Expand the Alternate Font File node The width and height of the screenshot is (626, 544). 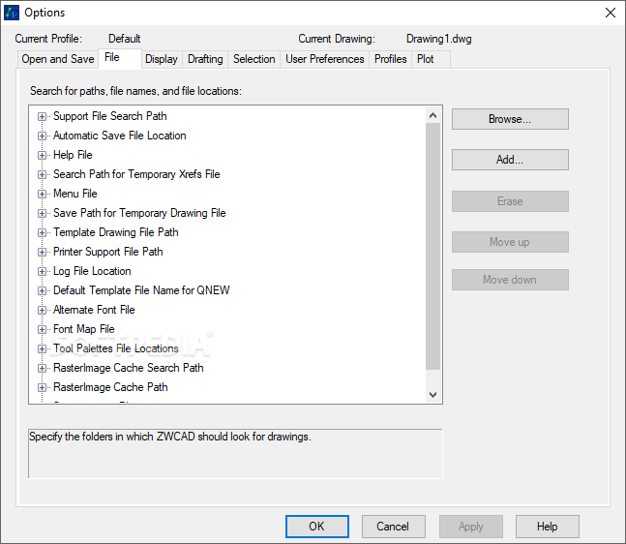coord(42,311)
